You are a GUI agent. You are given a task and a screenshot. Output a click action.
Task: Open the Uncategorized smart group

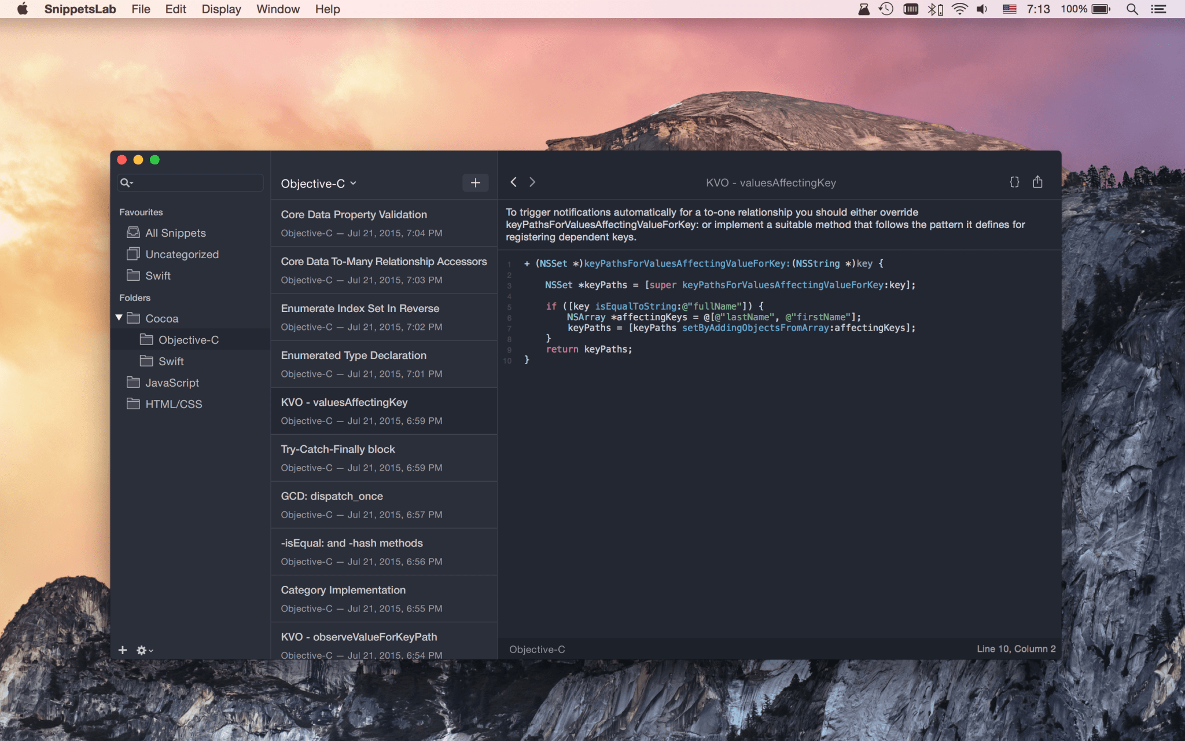point(181,254)
